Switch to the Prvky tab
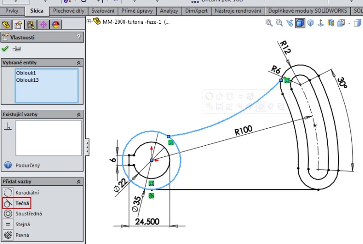Viewport: 363px width, 244px height. click(12, 11)
